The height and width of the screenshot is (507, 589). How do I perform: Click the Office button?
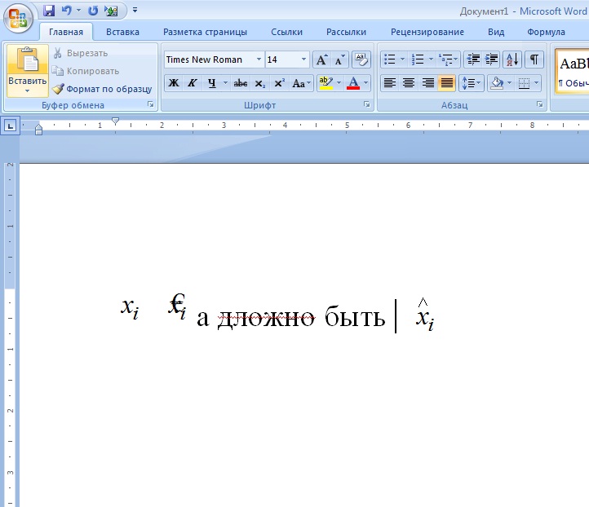(18, 19)
